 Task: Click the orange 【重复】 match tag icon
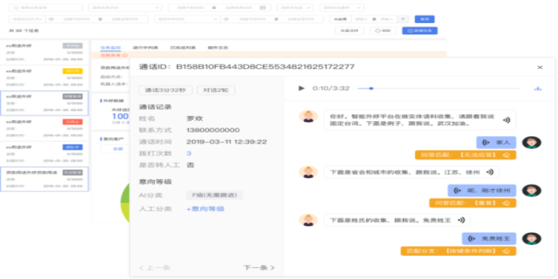pos(506,202)
